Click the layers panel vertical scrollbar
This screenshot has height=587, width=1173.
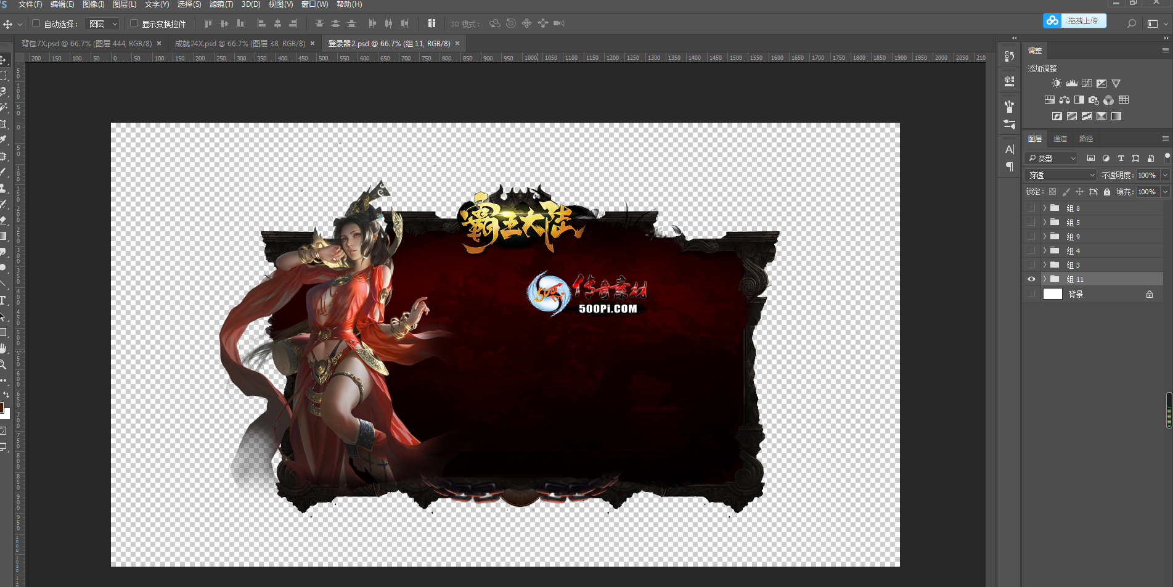coord(1169,410)
